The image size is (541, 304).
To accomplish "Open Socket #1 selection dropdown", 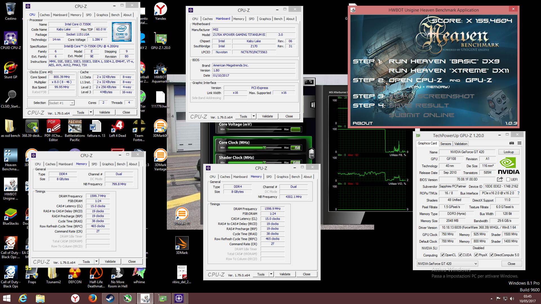I will point(61,103).
